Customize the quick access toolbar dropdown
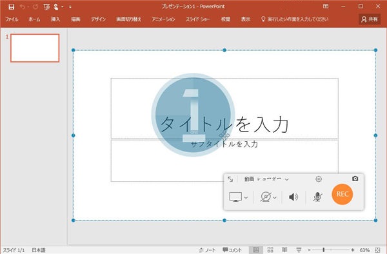 click(70, 7)
